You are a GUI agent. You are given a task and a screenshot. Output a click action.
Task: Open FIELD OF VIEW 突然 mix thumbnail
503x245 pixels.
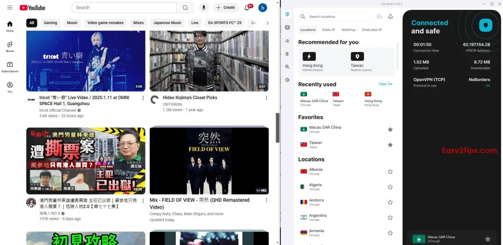click(x=209, y=161)
